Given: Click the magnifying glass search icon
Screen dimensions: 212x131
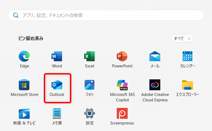Looking at the screenshot, I should point(16,15).
